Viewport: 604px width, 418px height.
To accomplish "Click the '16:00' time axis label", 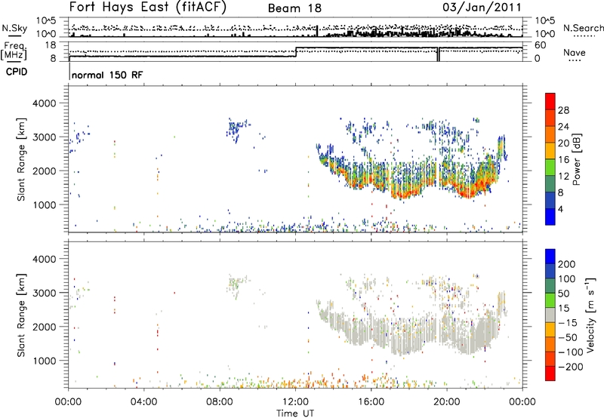I will tap(371, 402).
